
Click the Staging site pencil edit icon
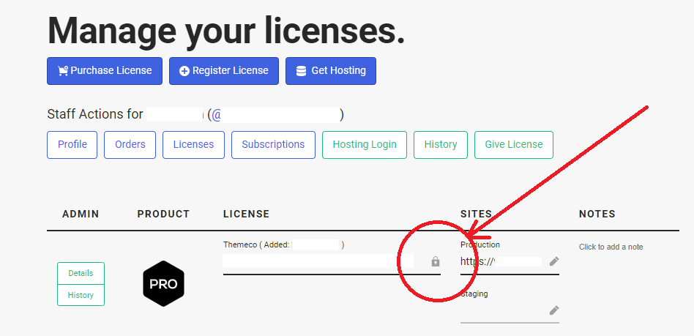[x=554, y=310]
